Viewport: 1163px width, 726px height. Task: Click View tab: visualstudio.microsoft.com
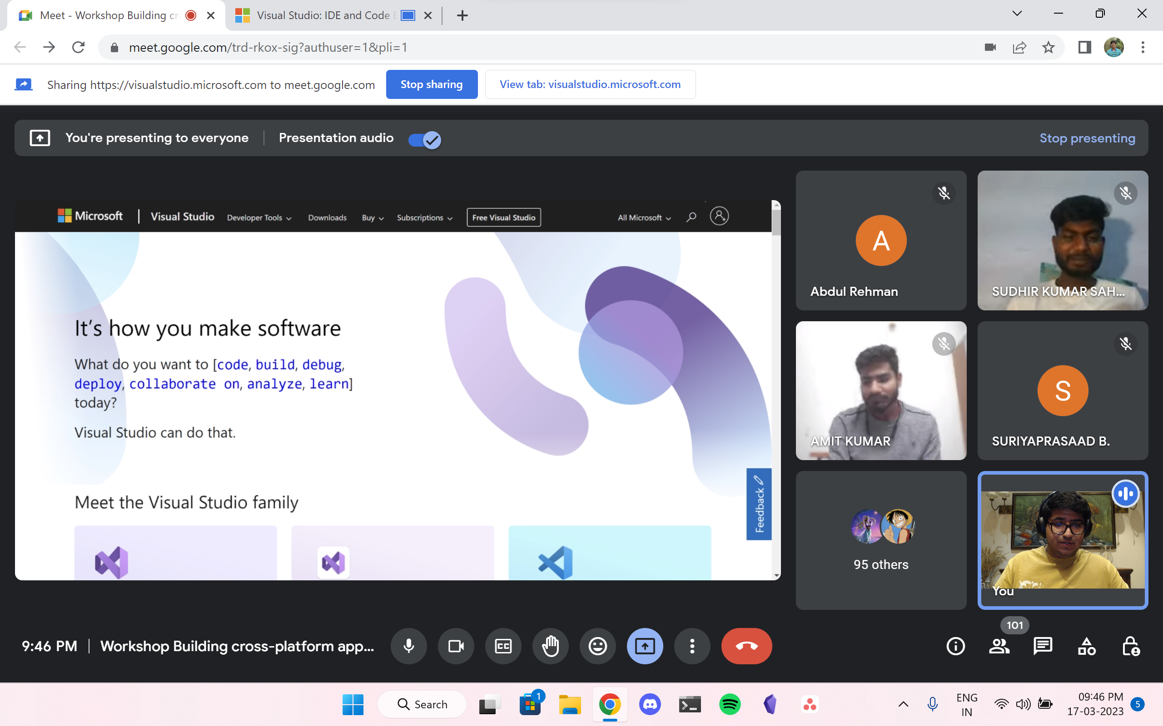click(590, 84)
